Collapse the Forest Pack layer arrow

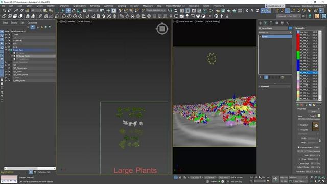(x=6, y=50)
